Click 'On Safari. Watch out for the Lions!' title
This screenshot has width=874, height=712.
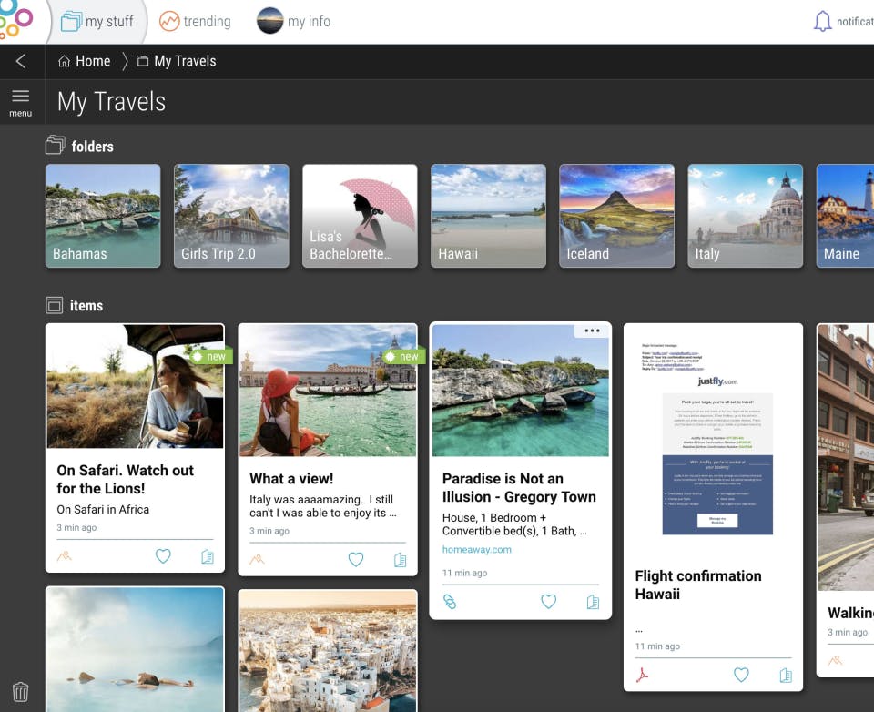pyautogui.click(x=126, y=480)
